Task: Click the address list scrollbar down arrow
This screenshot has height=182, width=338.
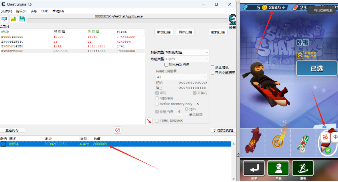Action: point(233,179)
